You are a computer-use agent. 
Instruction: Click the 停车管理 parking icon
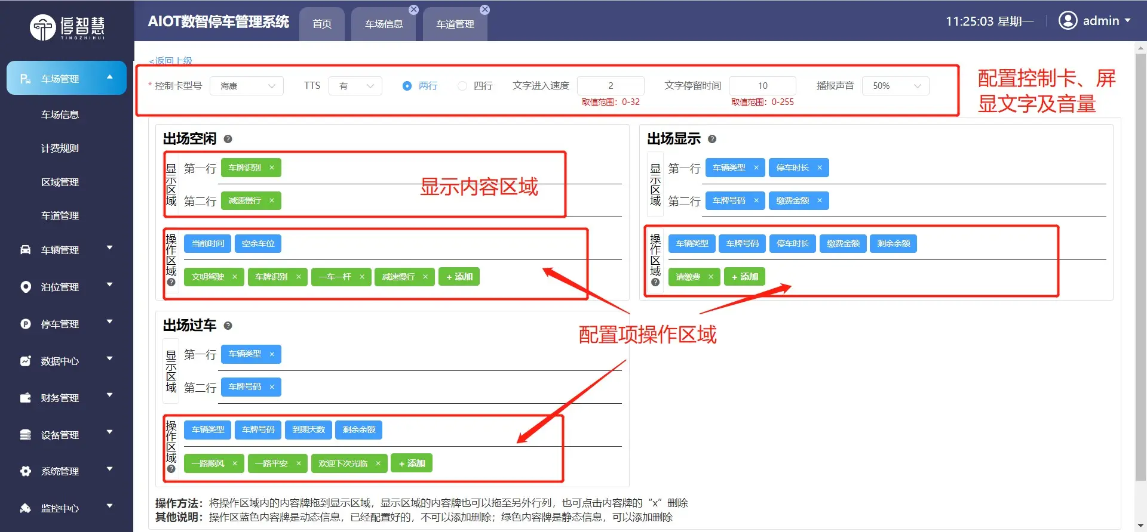point(26,324)
